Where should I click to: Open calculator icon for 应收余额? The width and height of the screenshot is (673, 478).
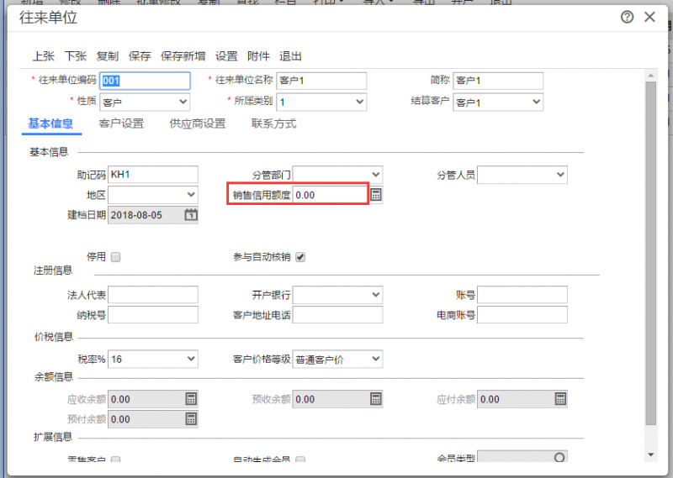tap(191, 399)
